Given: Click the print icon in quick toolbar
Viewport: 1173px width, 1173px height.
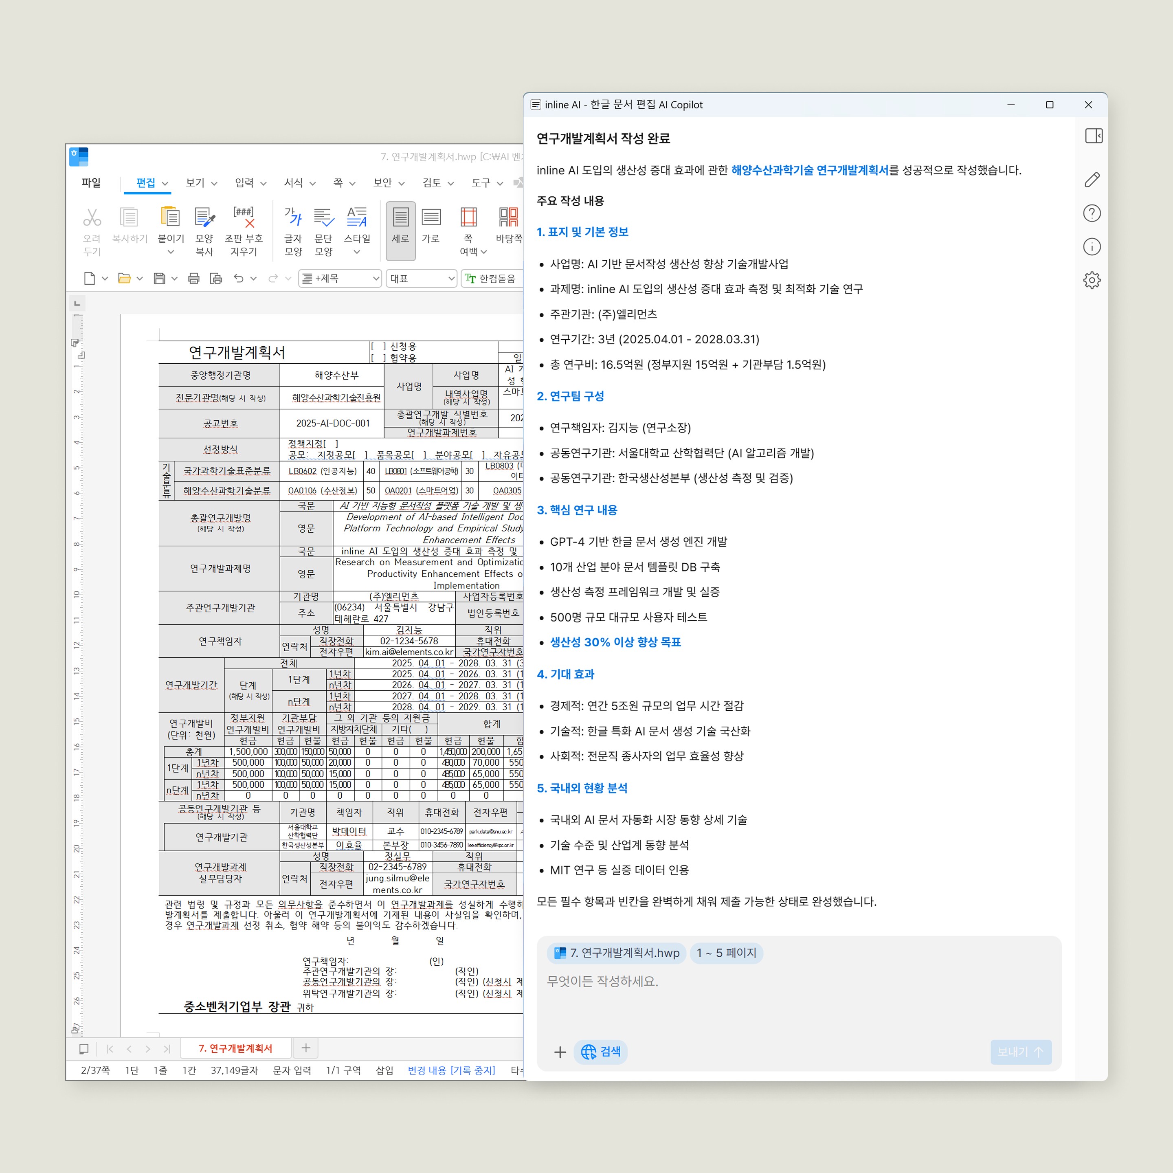Looking at the screenshot, I should [194, 278].
